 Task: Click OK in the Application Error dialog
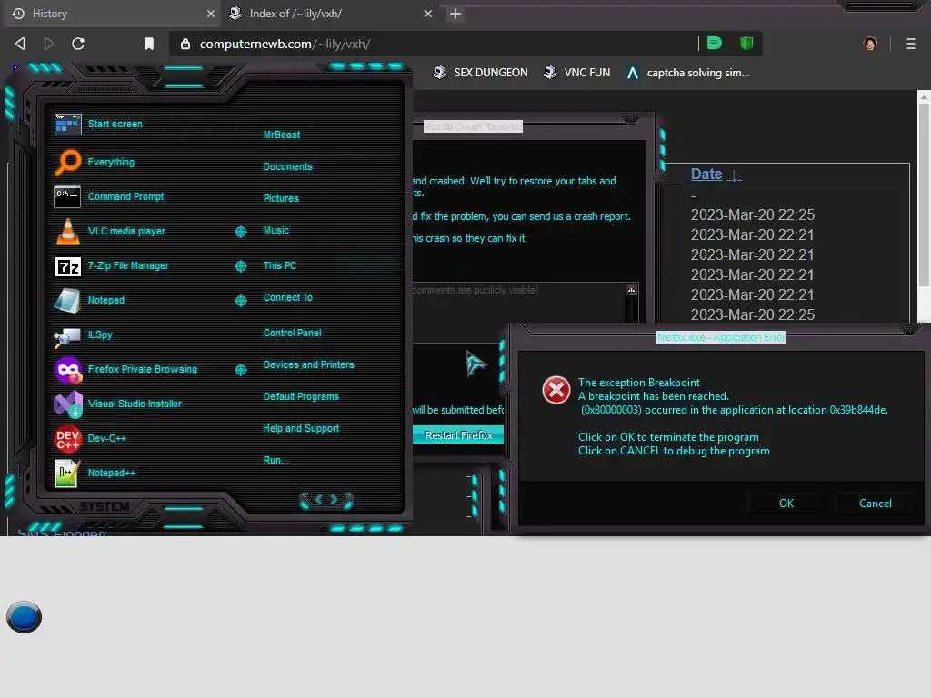click(x=786, y=504)
